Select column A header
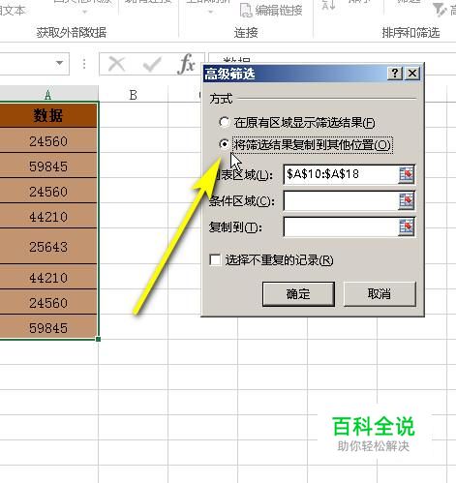456x483 pixels. [48, 95]
